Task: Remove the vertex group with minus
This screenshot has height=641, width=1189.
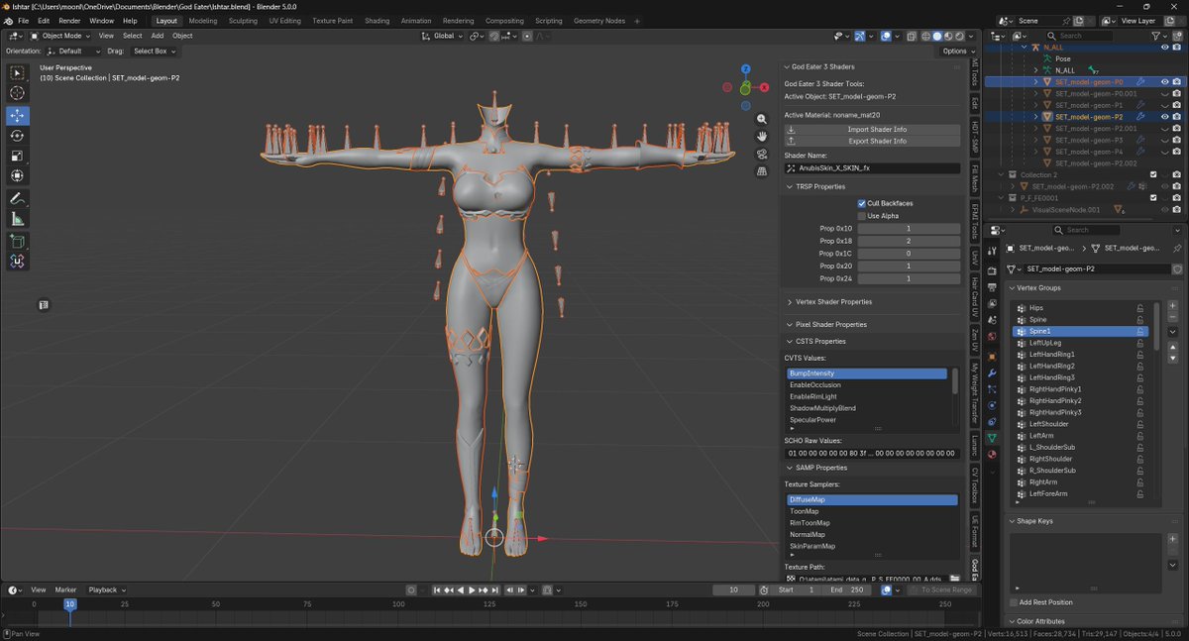Action: tap(1173, 317)
